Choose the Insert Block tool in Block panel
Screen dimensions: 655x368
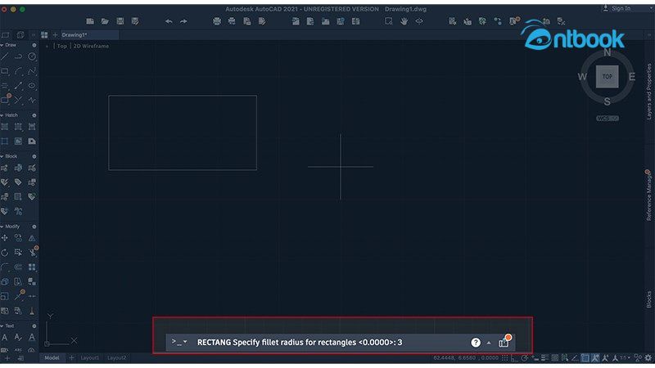(x=5, y=168)
